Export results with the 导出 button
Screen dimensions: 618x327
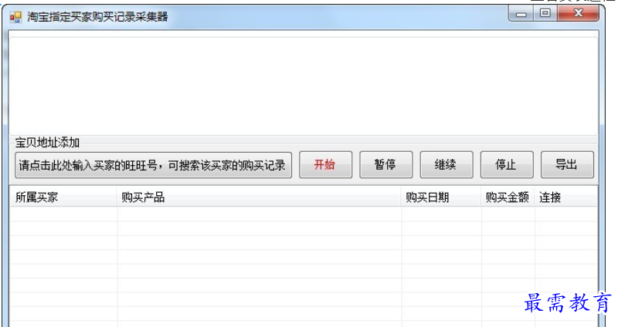(x=567, y=164)
